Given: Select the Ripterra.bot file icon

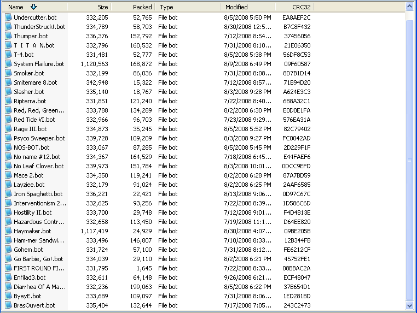Looking at the screenshot, I should (x=9, y=101).
